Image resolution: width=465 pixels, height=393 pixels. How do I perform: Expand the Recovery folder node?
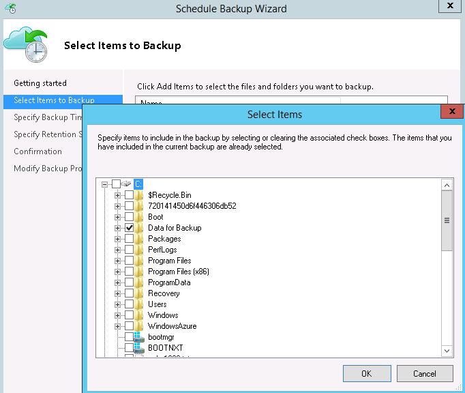pos(117,294)
